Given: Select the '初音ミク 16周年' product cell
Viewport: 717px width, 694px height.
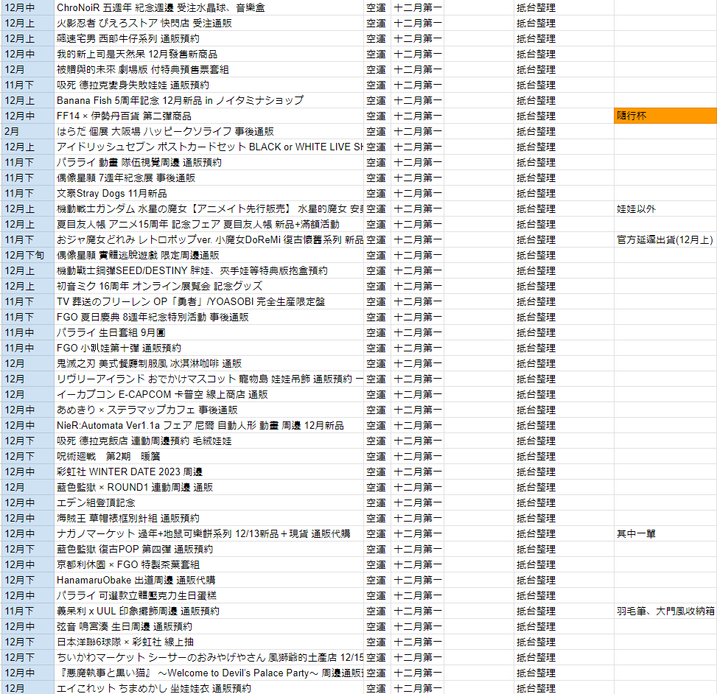Looking at the screenshot, I should 209,286.
